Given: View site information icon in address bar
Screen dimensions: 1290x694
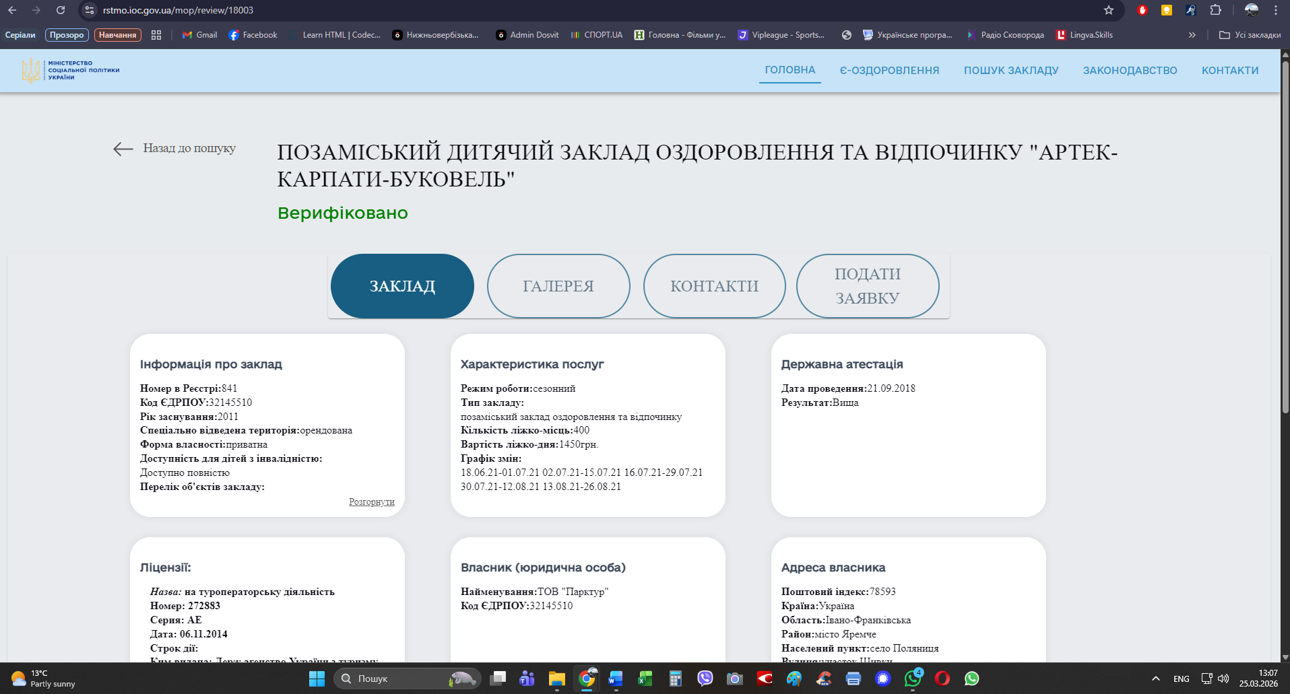Looking at the screenshot, I should coord(90,10).
